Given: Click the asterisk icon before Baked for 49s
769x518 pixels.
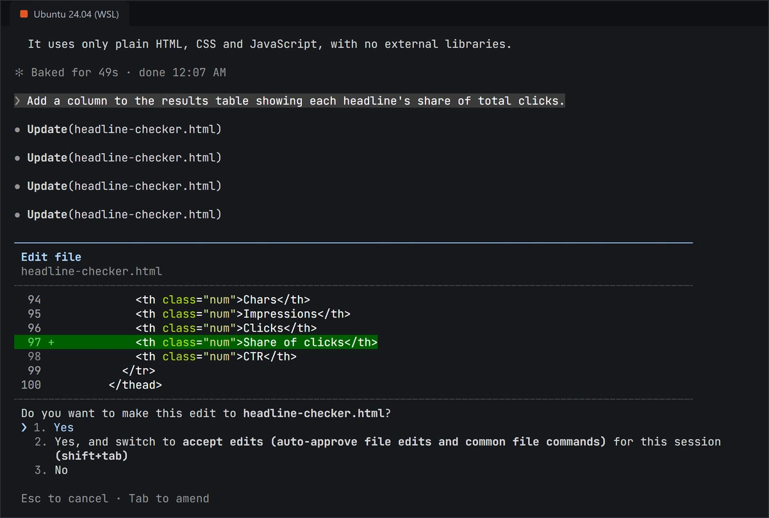Looking at the screenshot, I should click(x=19, y=72).
